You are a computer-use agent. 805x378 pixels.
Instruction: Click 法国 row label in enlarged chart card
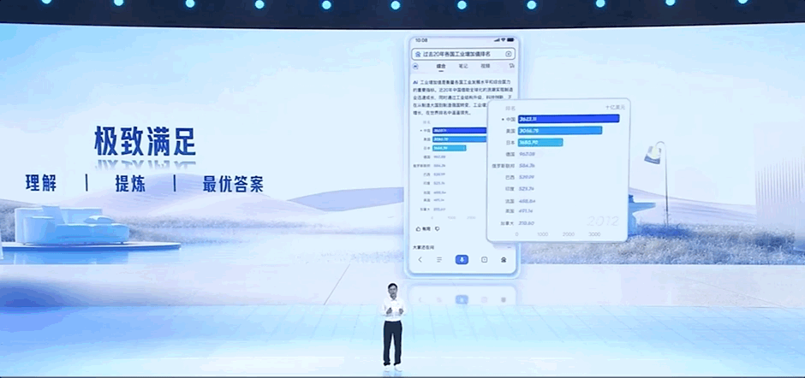pyautogui.click(x=510, y=200)
